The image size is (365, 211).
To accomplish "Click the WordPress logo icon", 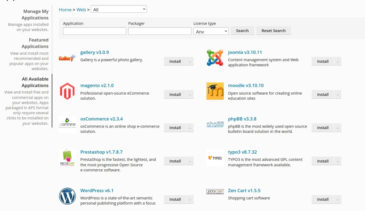I will 67,196.
